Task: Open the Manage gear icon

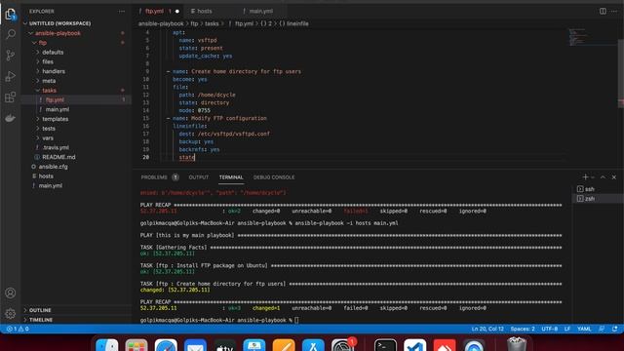Action: (x=11, y=314)
